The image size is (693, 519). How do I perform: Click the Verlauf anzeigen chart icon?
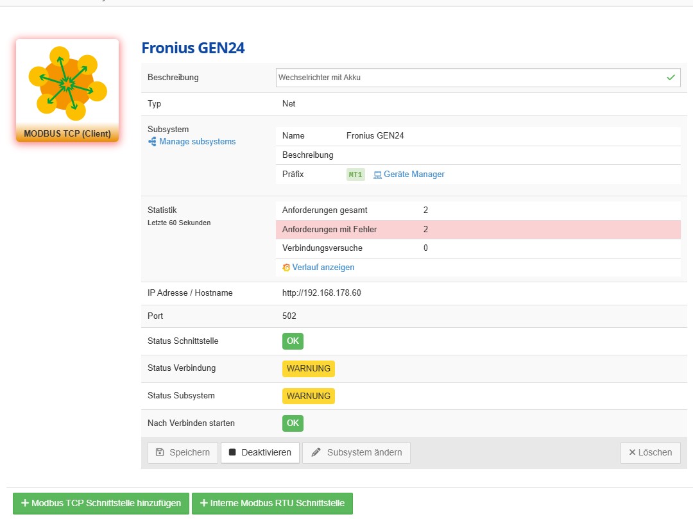[286, 268]
